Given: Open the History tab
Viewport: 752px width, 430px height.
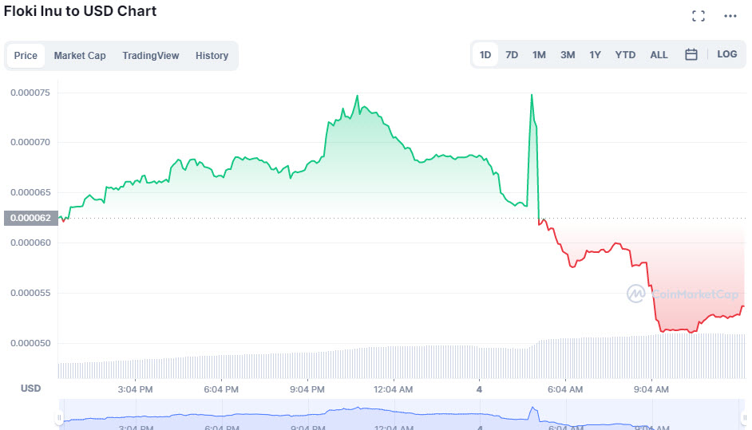Looking at the screenshot, I should [x=212, y=56].
